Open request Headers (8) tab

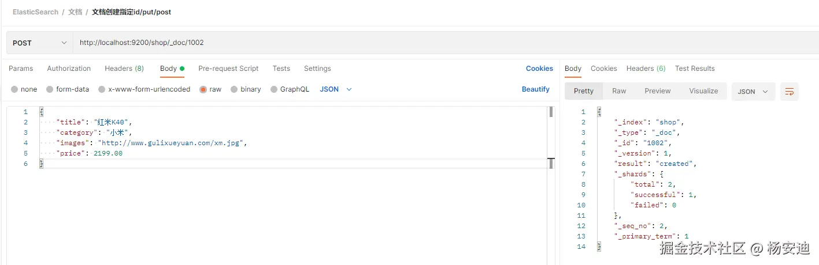point(124,69)
